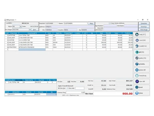Click the New button beside customer Name
Image resolution: width=154 pixels, height=116 pixels.
[91, 24]
